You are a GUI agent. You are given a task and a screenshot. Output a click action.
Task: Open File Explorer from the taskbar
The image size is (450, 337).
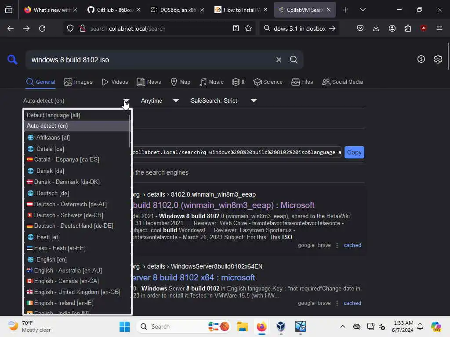pyautogui.click(x=243, y=326)
